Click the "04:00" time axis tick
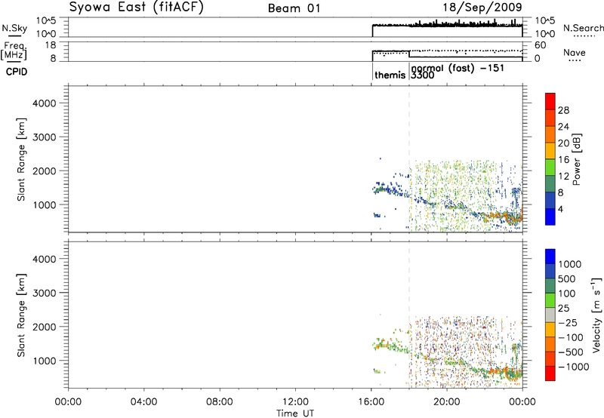 coord(144,402)
